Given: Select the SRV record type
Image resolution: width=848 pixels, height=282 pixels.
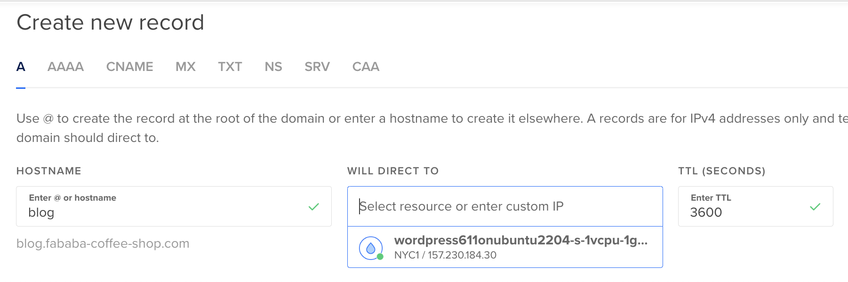Looking at the screenshot, I should 317,67.
